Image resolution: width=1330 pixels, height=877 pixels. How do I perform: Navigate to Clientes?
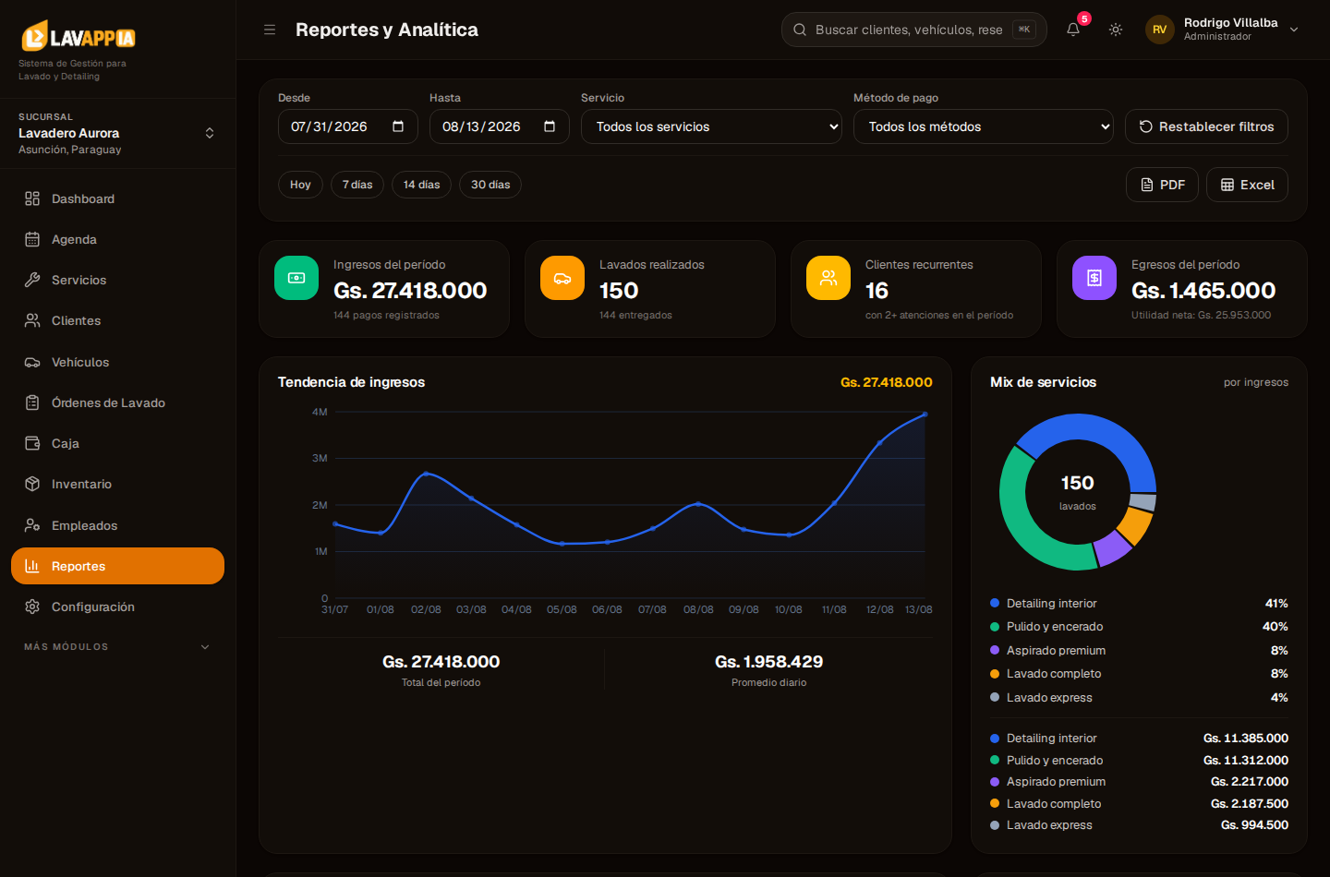[117, 320]
